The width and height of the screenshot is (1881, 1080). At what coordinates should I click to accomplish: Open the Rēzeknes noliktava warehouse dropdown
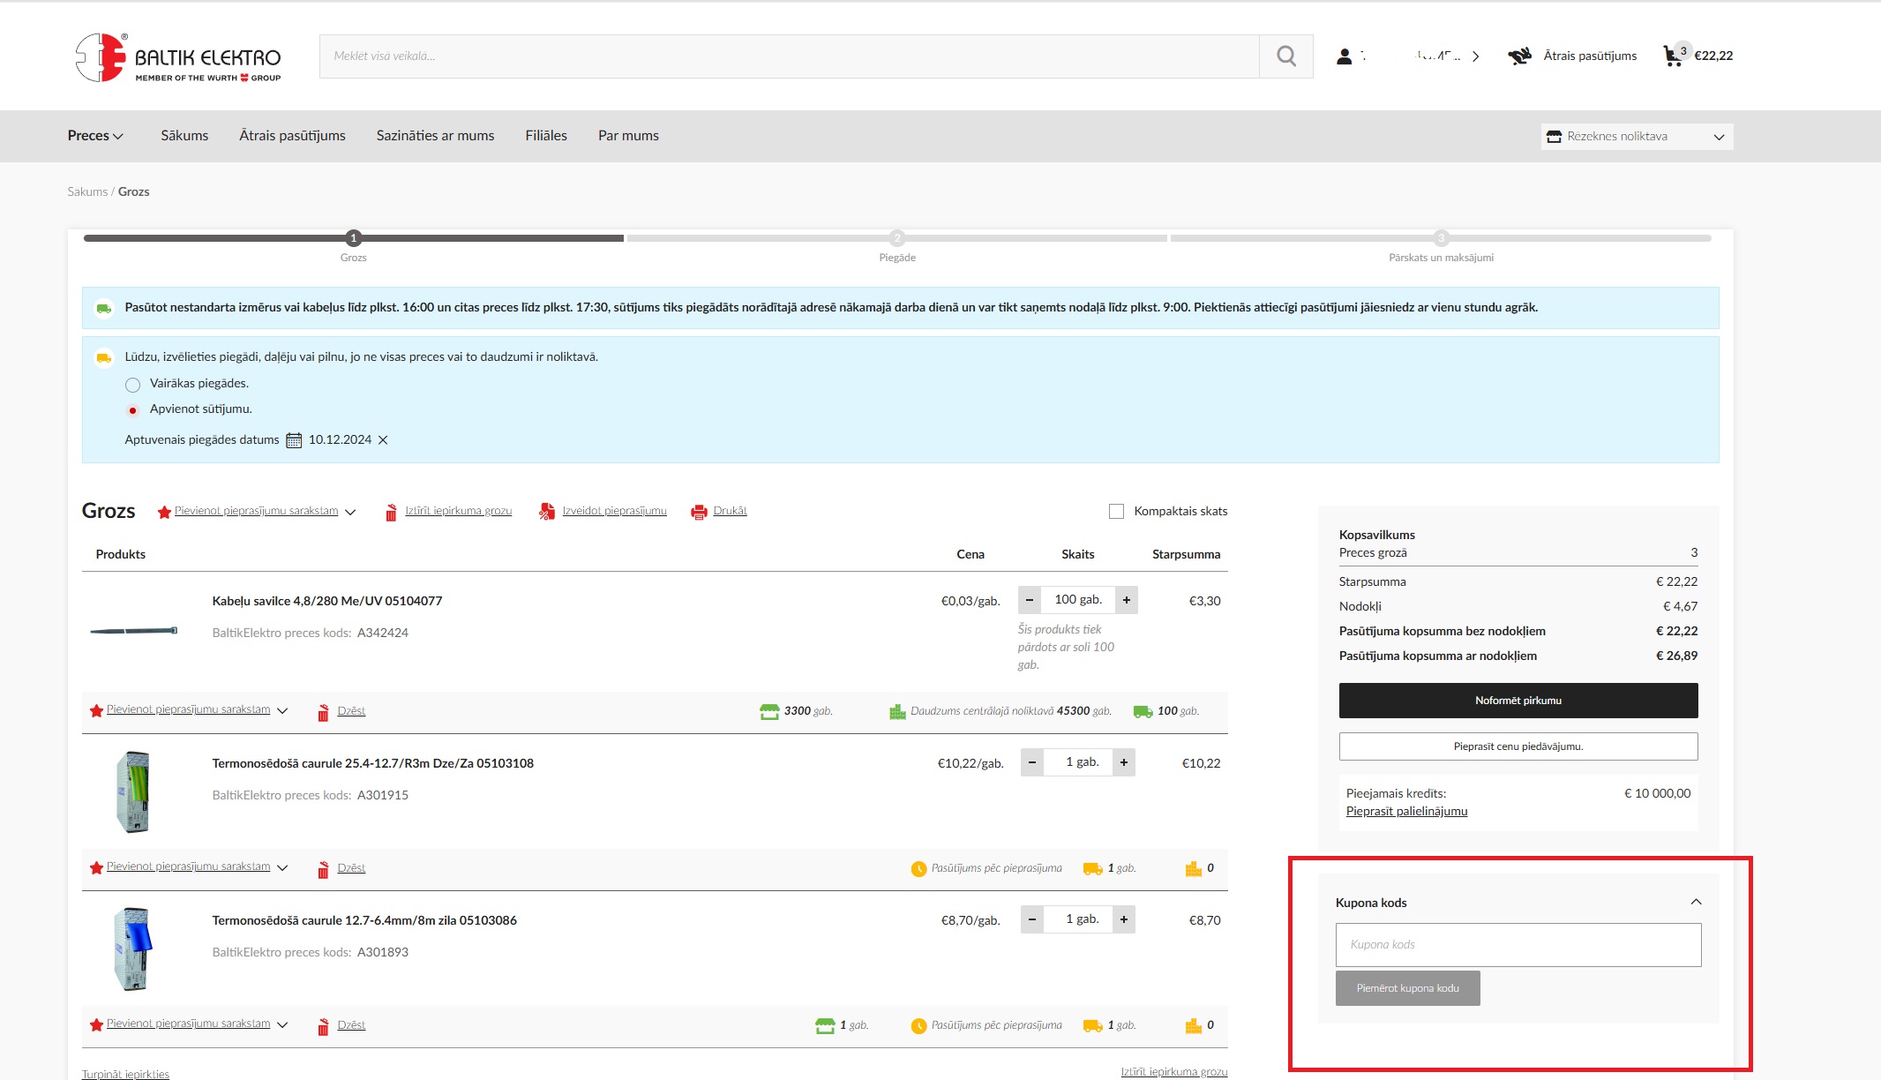pyautogui.click(x=1637, y=137)
